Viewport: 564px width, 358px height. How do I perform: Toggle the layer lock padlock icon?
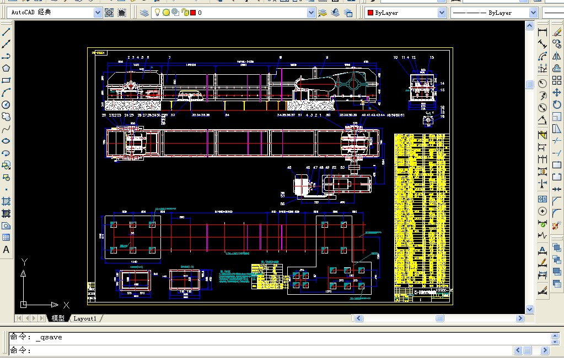coord(185,13)
